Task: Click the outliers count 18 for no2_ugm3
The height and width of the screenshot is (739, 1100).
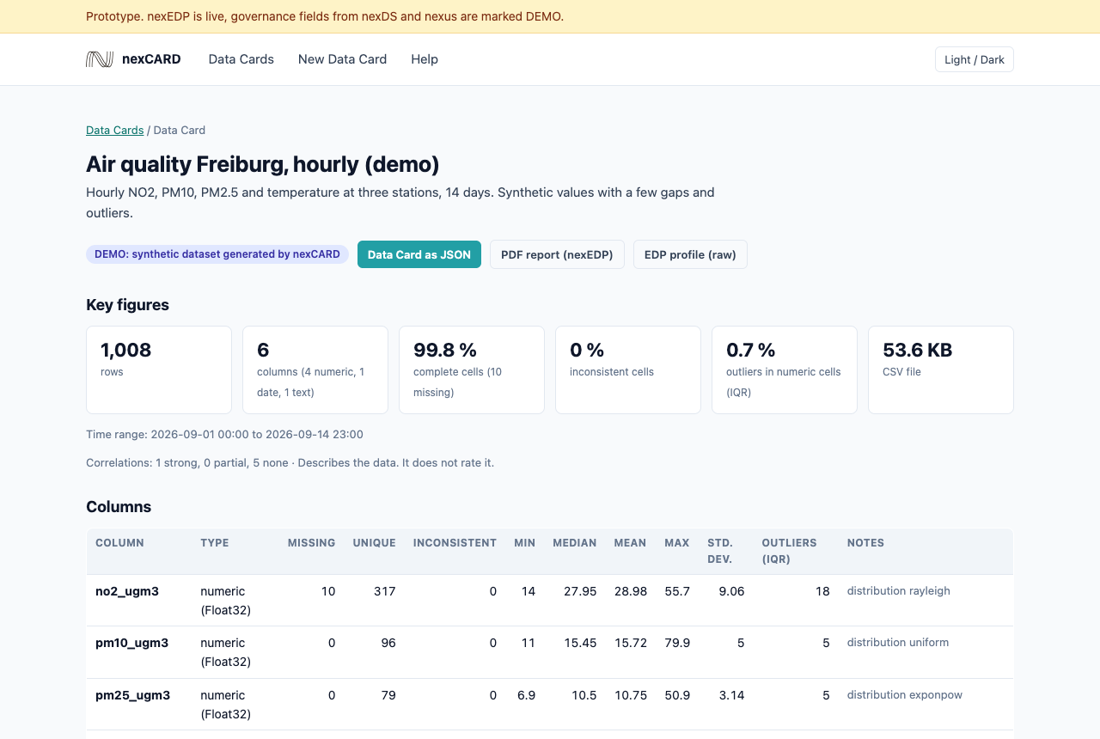Action: (x=822, y=591)
